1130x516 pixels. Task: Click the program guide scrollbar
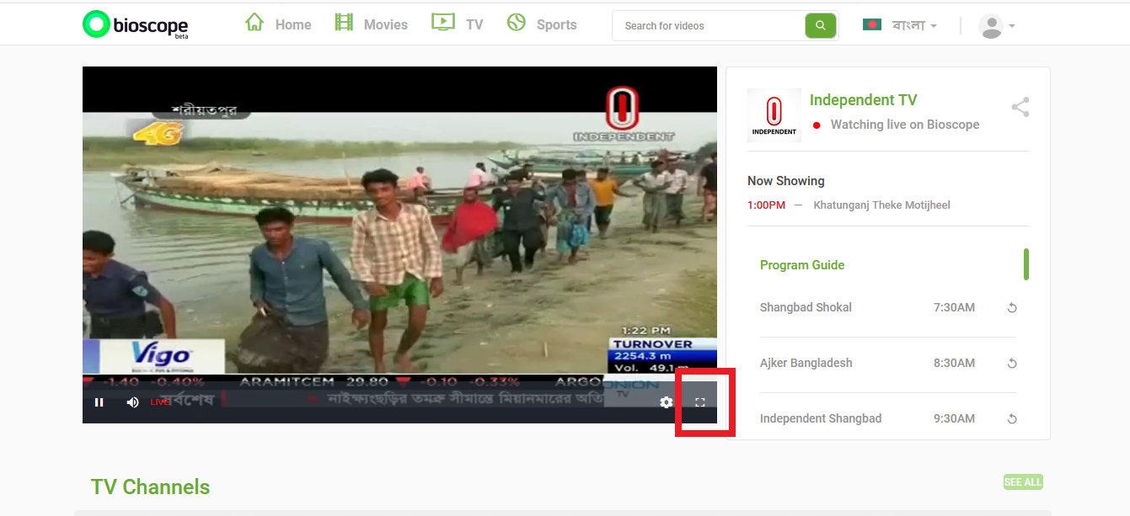click(1026, 264)
